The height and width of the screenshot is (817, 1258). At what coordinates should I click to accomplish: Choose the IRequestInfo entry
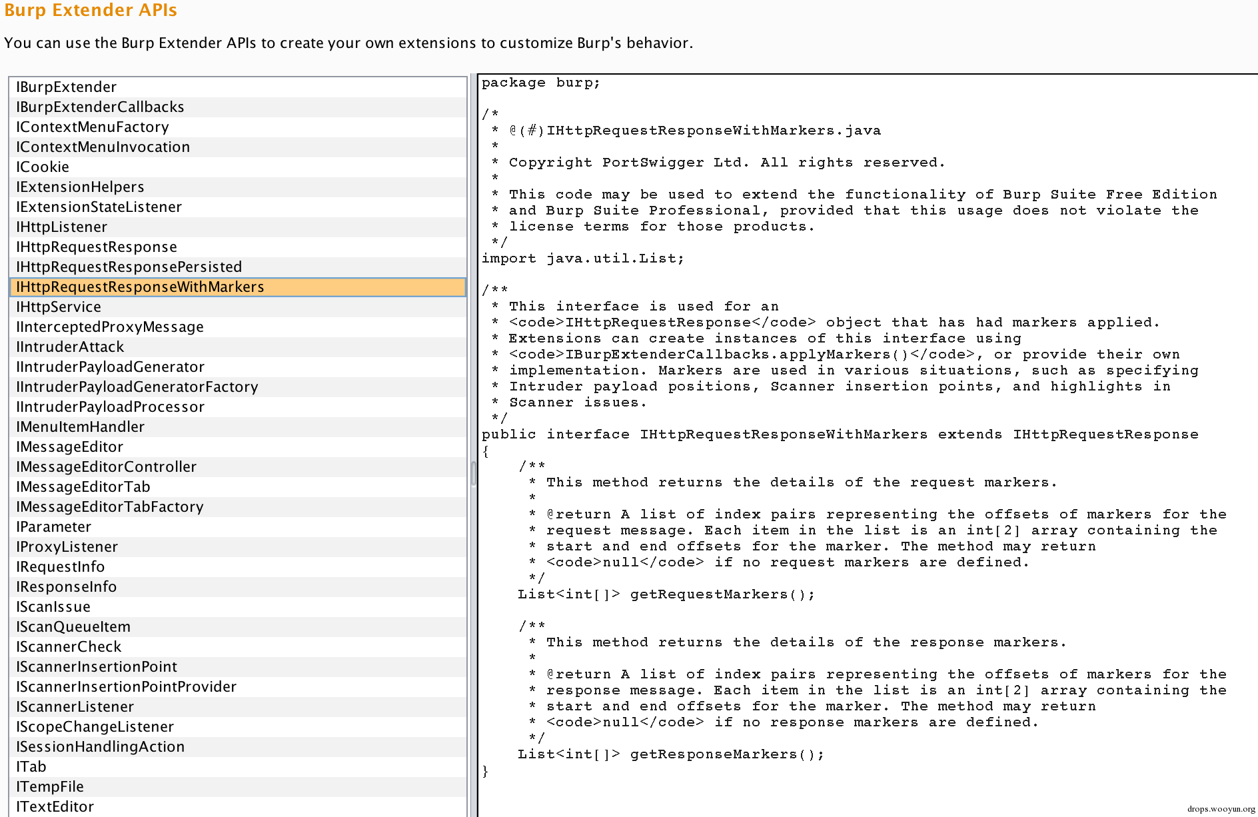[x=238, y=567]
